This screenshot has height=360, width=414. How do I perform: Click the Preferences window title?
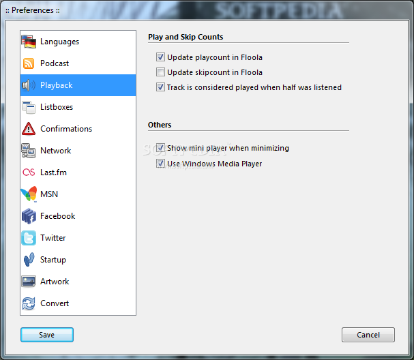point(33,10)
